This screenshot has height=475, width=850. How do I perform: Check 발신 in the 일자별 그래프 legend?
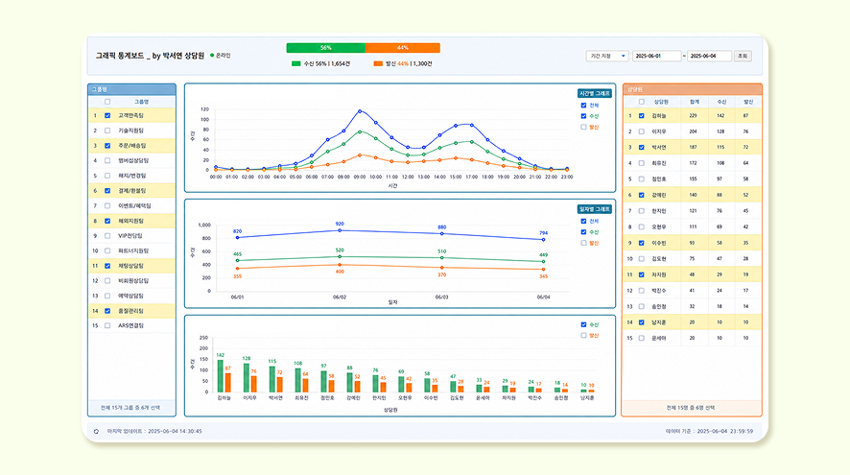click(x=584, y=243)
